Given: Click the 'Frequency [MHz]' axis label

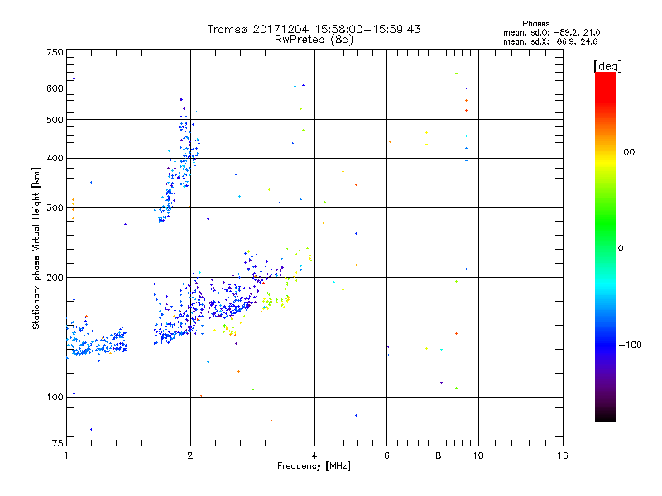Looking at the screenshot, I should [x=314, y=466].
